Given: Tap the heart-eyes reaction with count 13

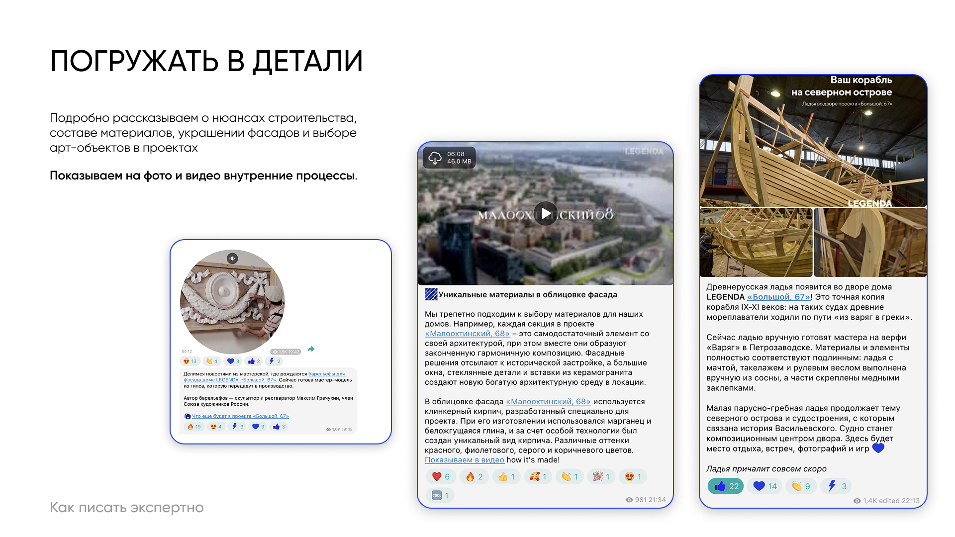Looking at the screenshot, I should coord(191,361).
